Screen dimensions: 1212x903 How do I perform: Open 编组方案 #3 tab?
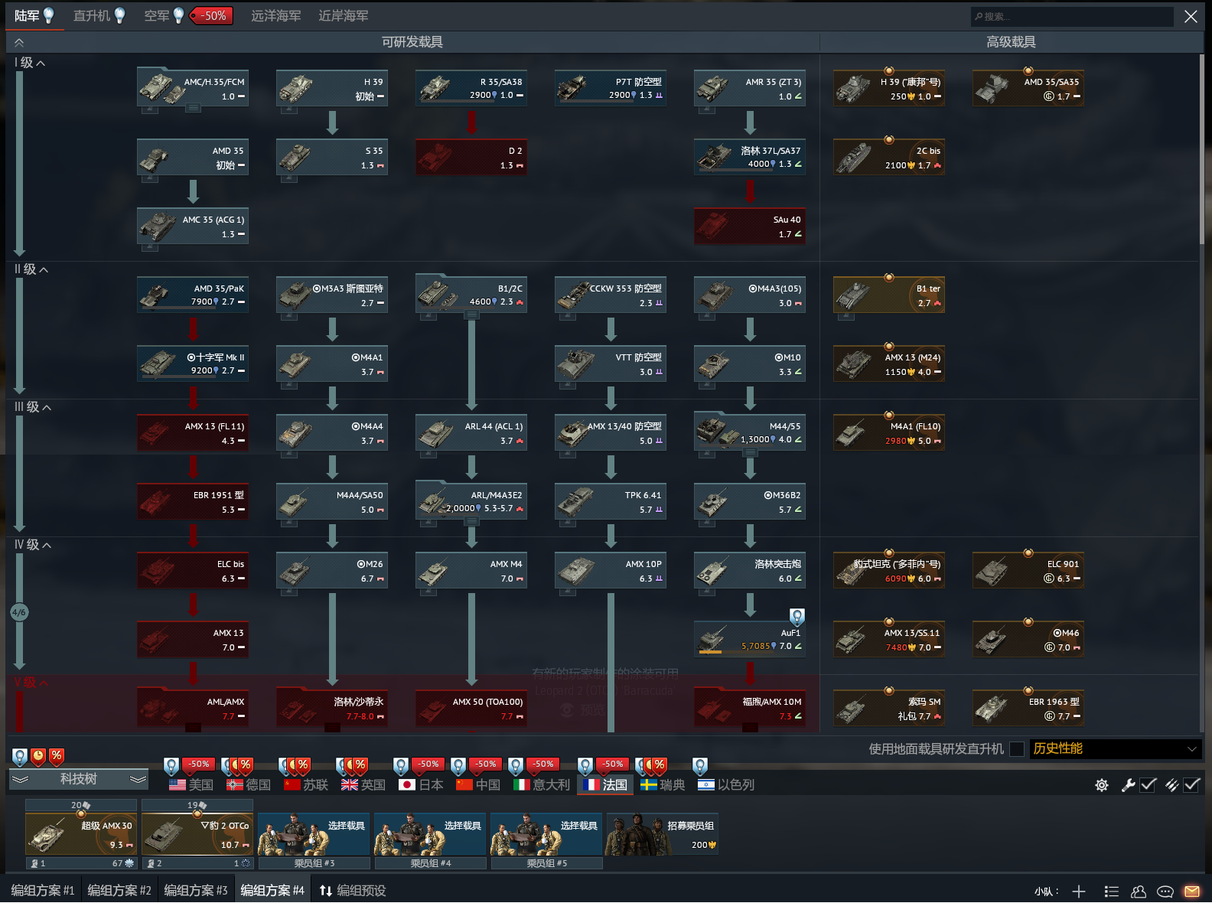click(196, 891)
